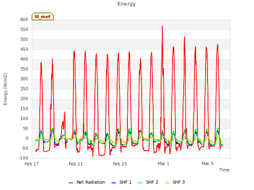Toggle the SHF 1 legend entry

coord(122,182)
